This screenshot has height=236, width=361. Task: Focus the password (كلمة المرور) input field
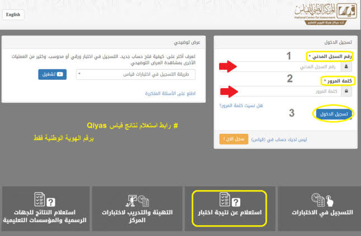[x=280, y=91]
